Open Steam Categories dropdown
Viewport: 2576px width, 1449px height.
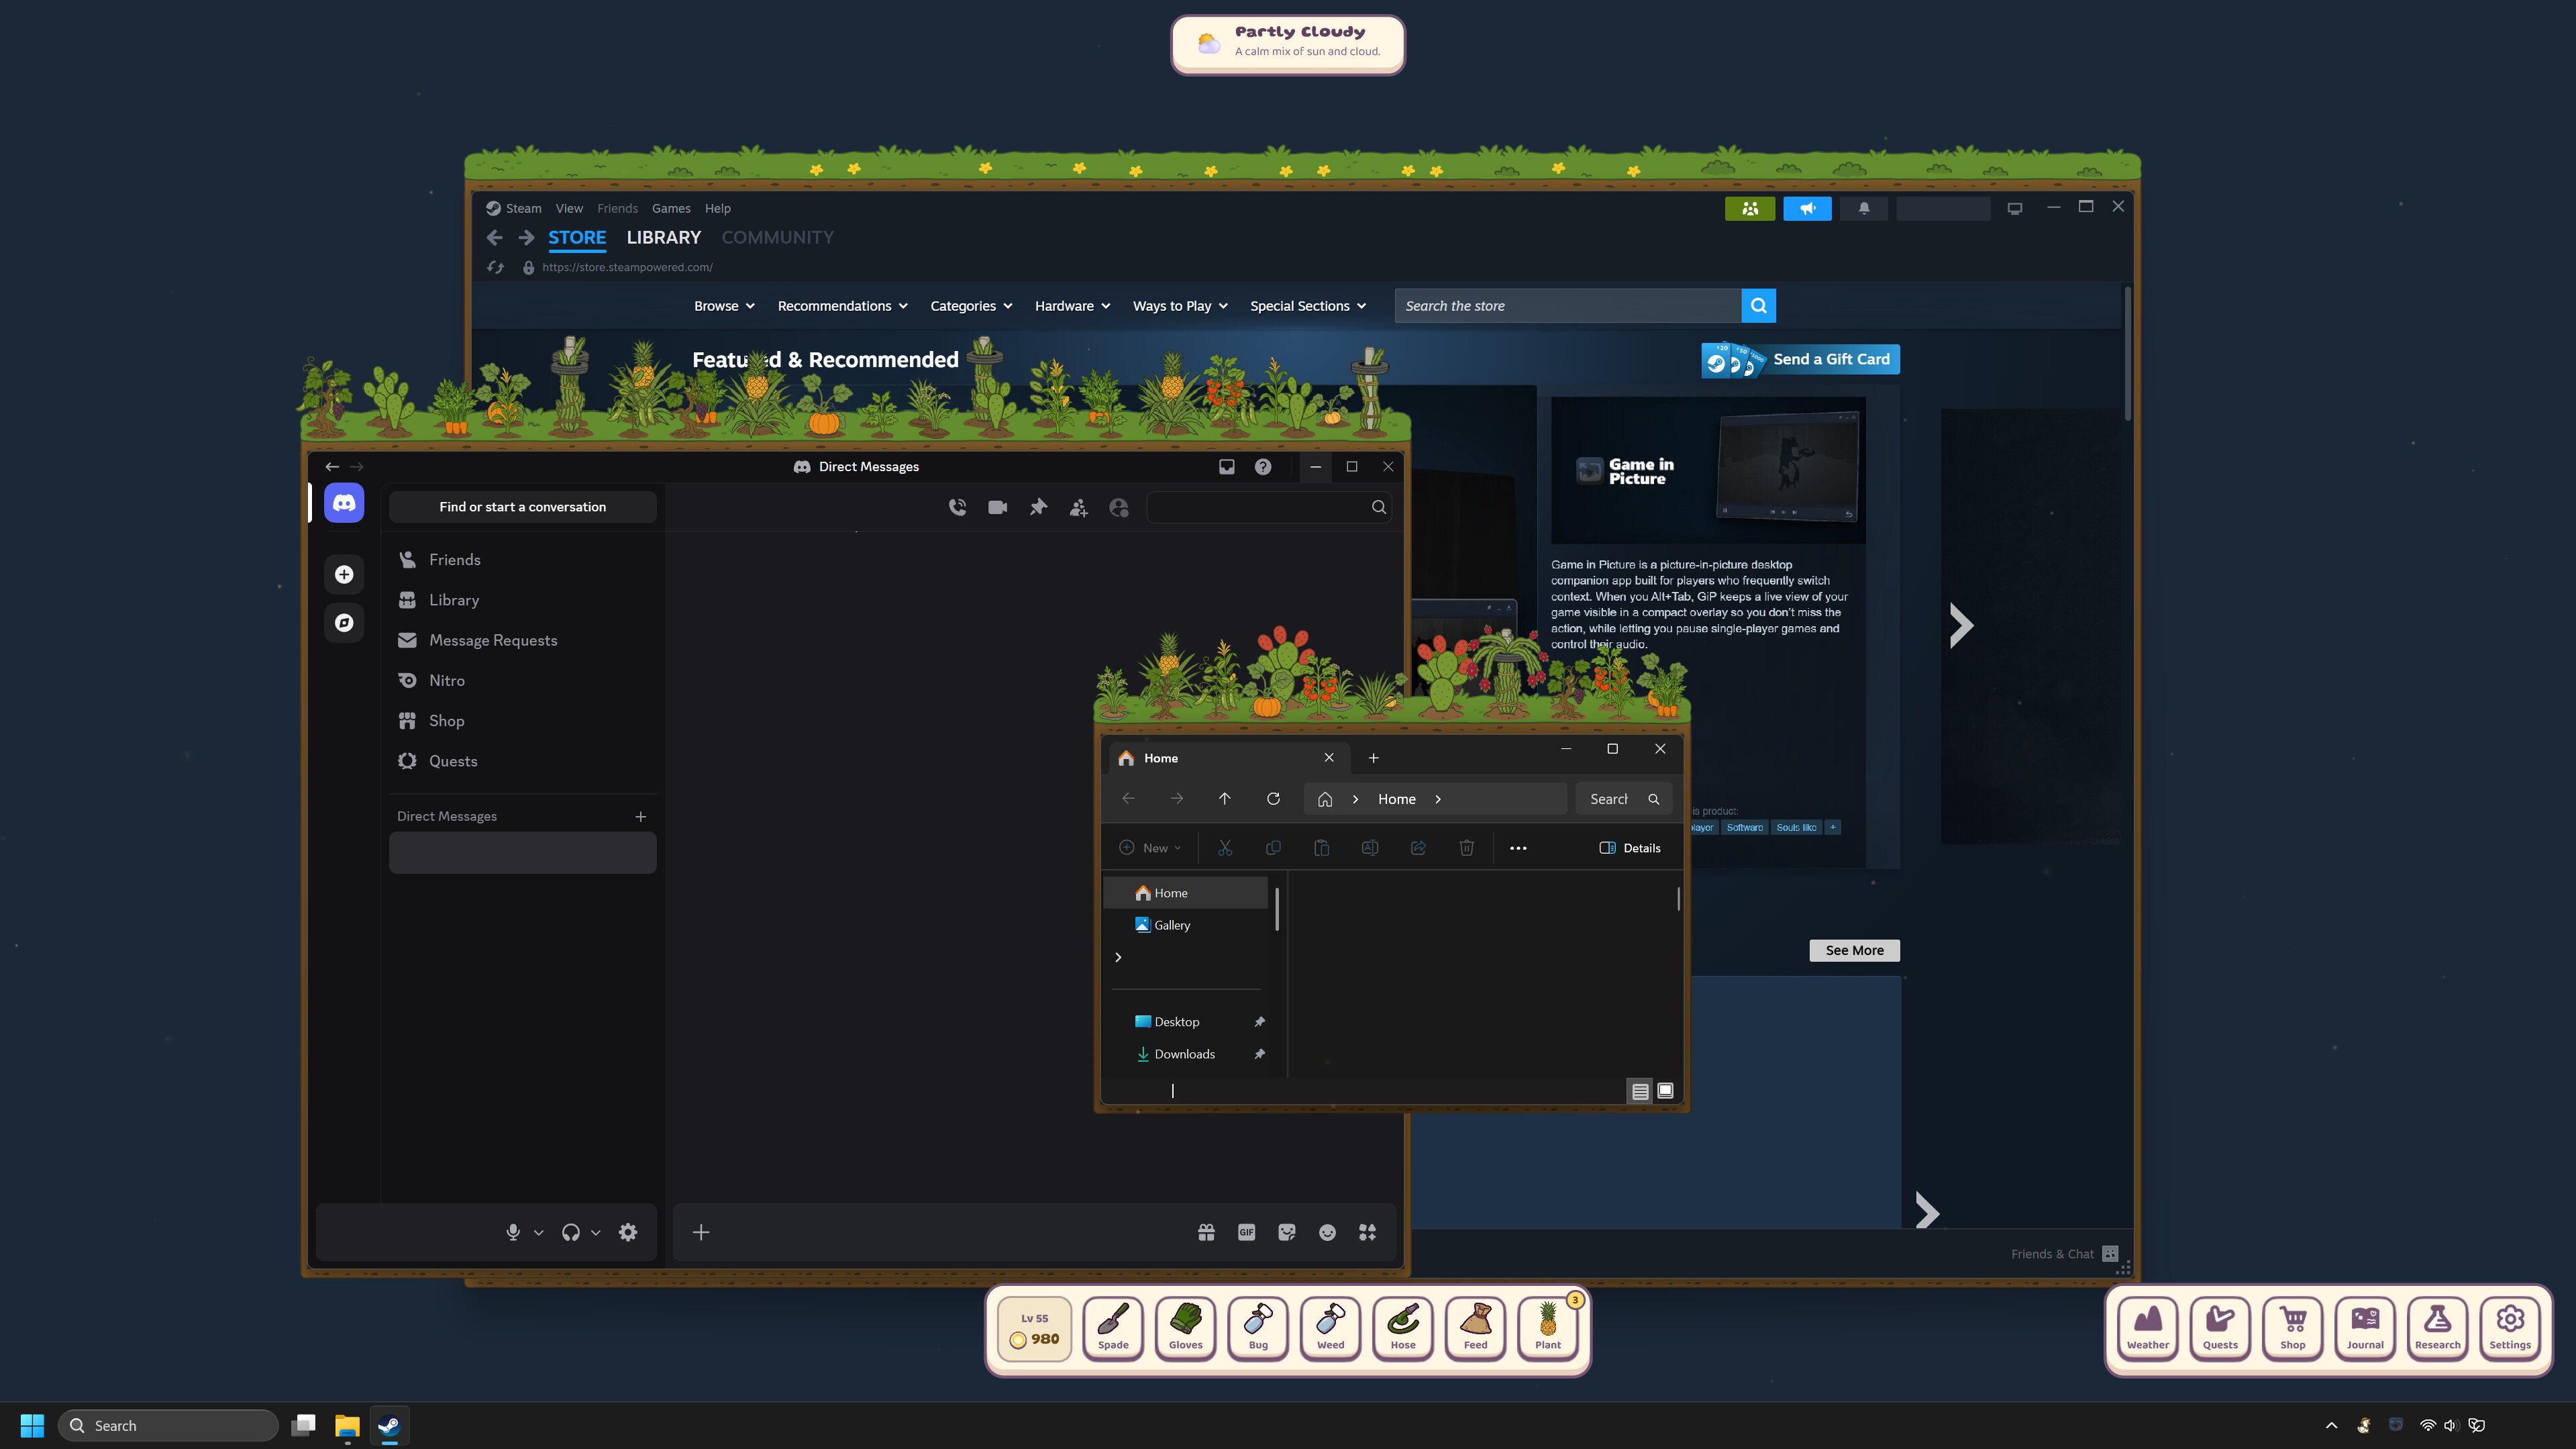pyautogui.click(x=971, y=306)
